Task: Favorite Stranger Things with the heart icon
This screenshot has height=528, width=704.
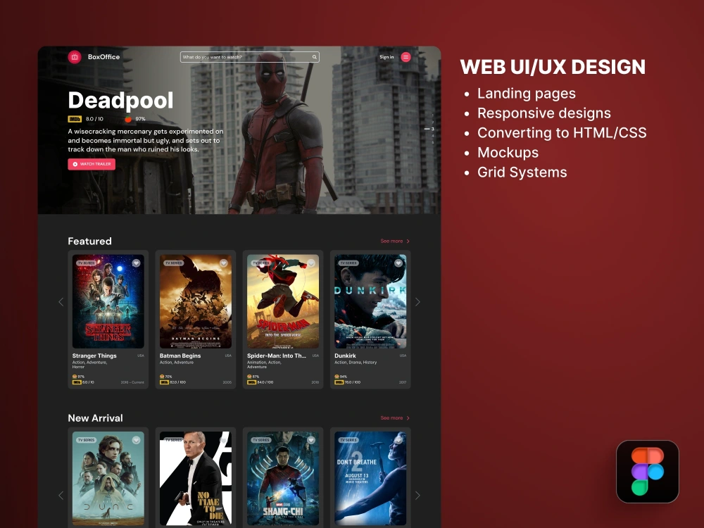Action: (136, 263)
